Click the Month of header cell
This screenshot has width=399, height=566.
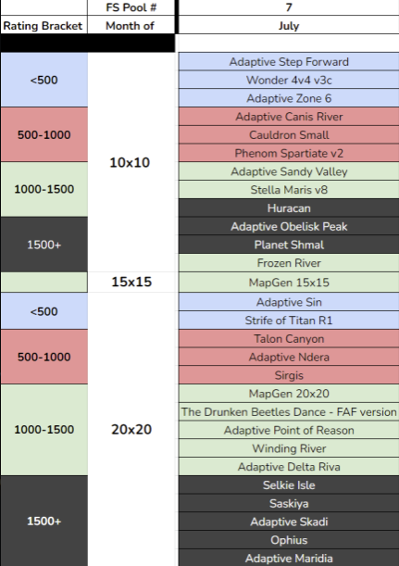[131, 26]
